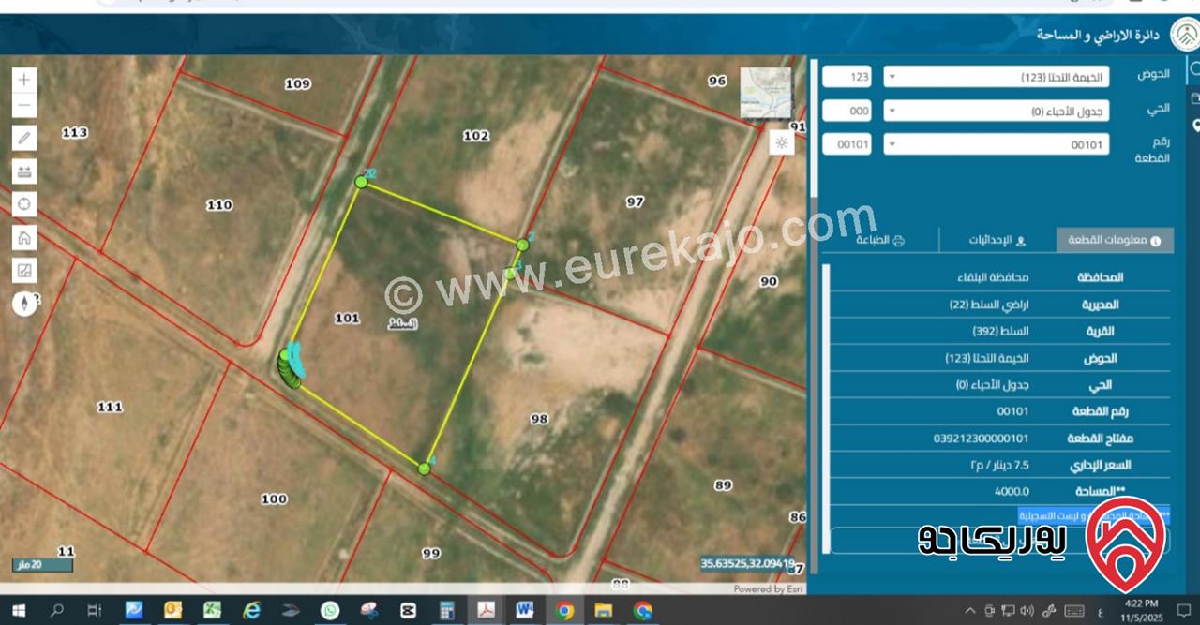Switch to the الإحداثيات coordinates tab
1200x625 pixels.
pyautogui.click(x=997, y=241)
